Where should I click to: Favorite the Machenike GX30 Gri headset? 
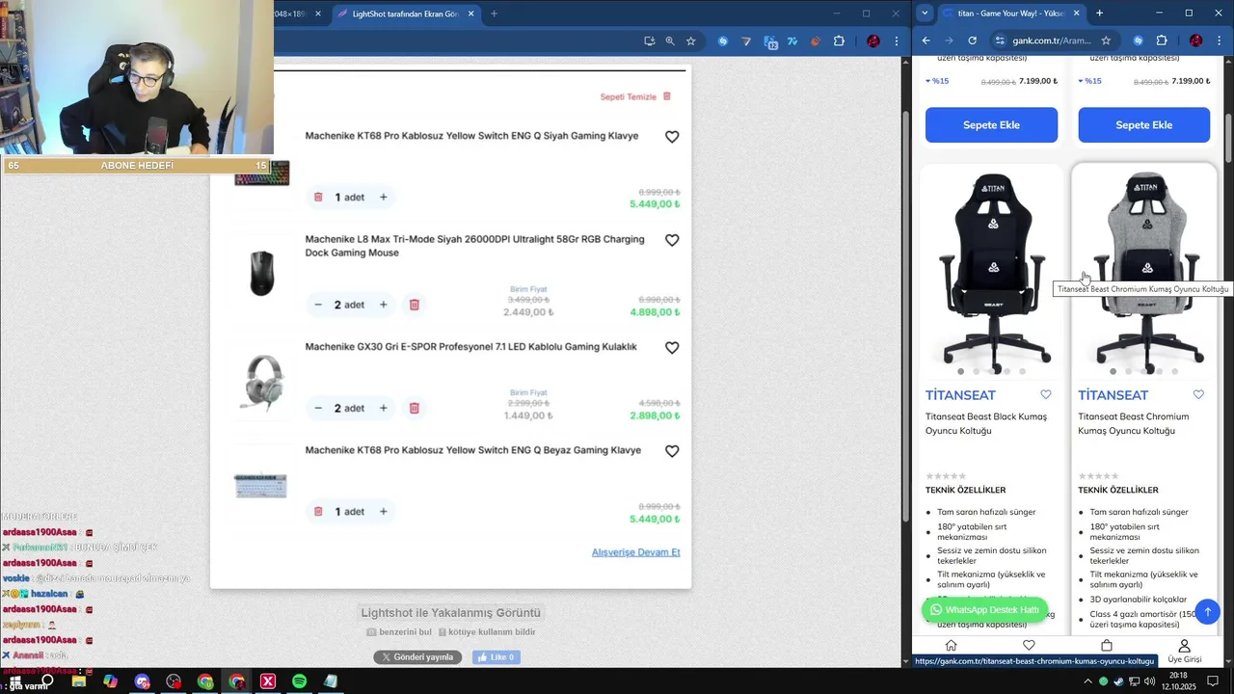tap(672, 348)
